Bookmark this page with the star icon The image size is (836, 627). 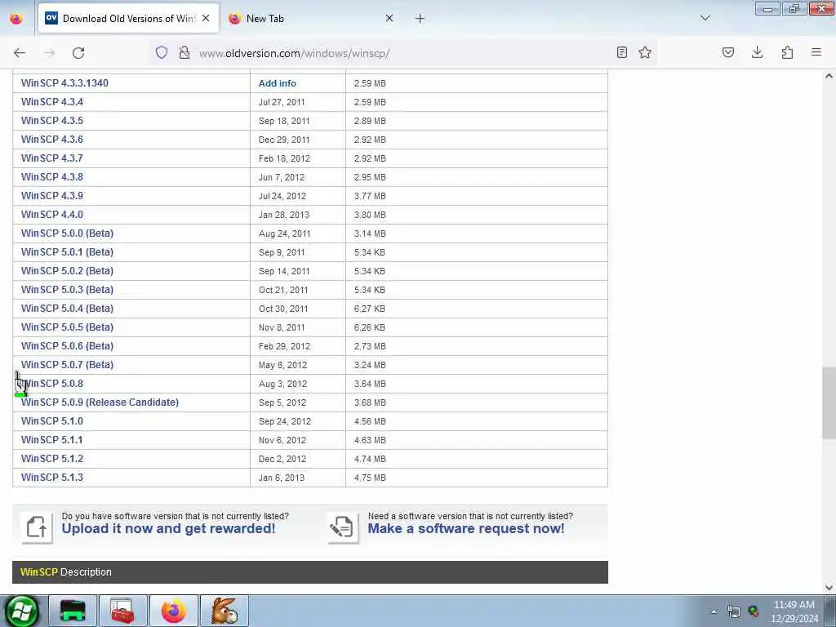645,52
